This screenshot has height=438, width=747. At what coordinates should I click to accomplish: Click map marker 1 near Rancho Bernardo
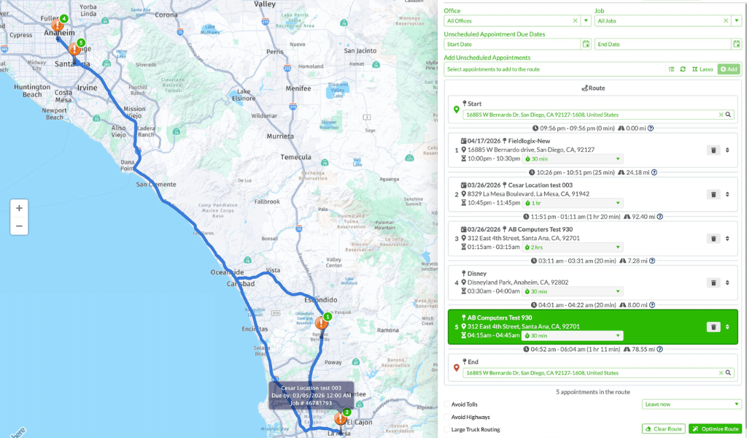(322, 323)
